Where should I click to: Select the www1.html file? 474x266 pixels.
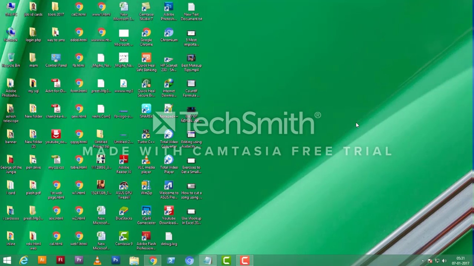click(101, 10)
